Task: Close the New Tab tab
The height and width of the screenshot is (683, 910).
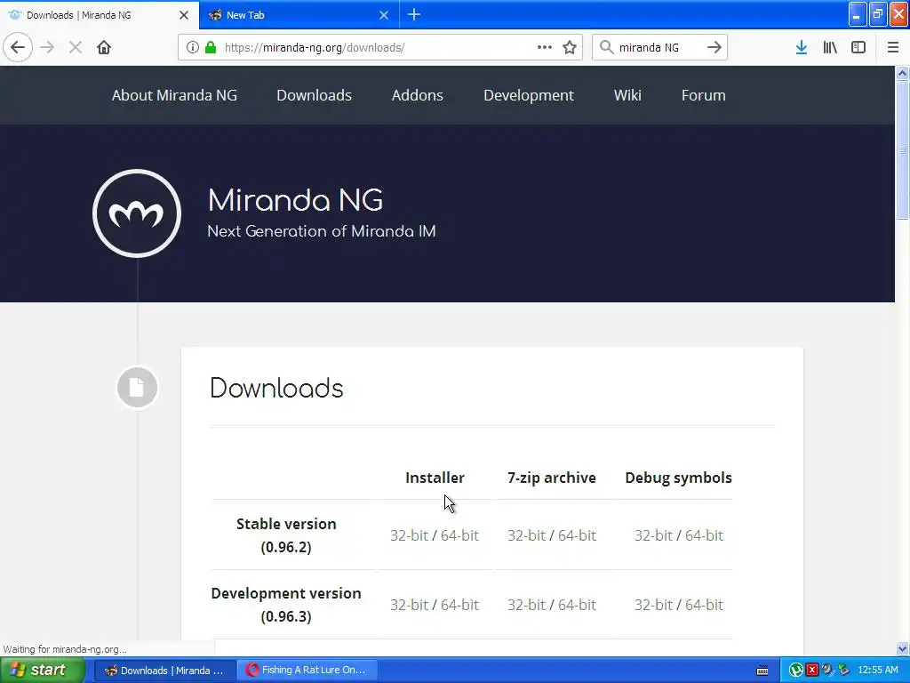Action: coord(384,15)
